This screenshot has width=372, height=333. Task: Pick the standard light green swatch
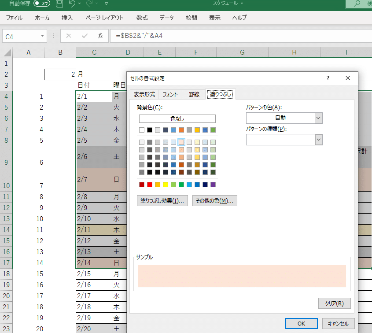(173, 185)
